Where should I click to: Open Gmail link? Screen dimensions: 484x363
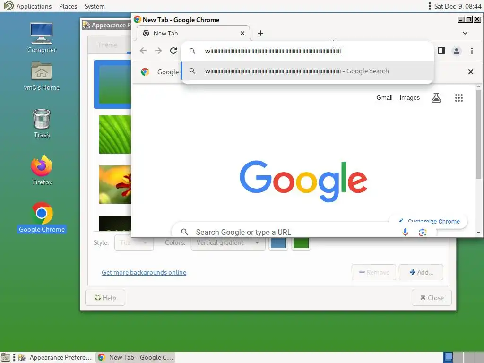click(x=384, y=97)
